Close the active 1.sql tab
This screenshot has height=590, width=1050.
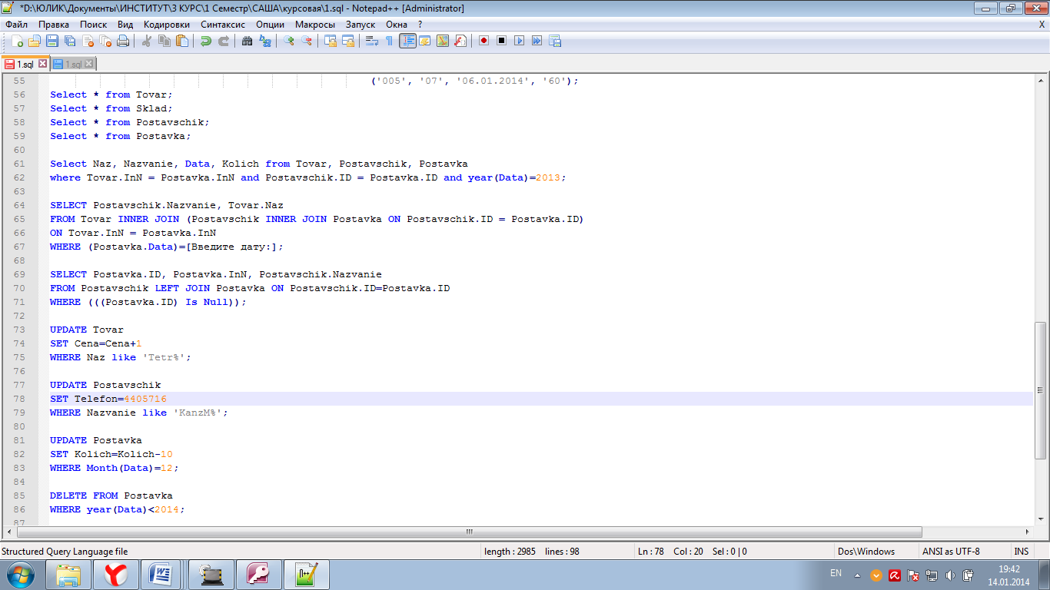pyautogui.click(x=42, y=64)
